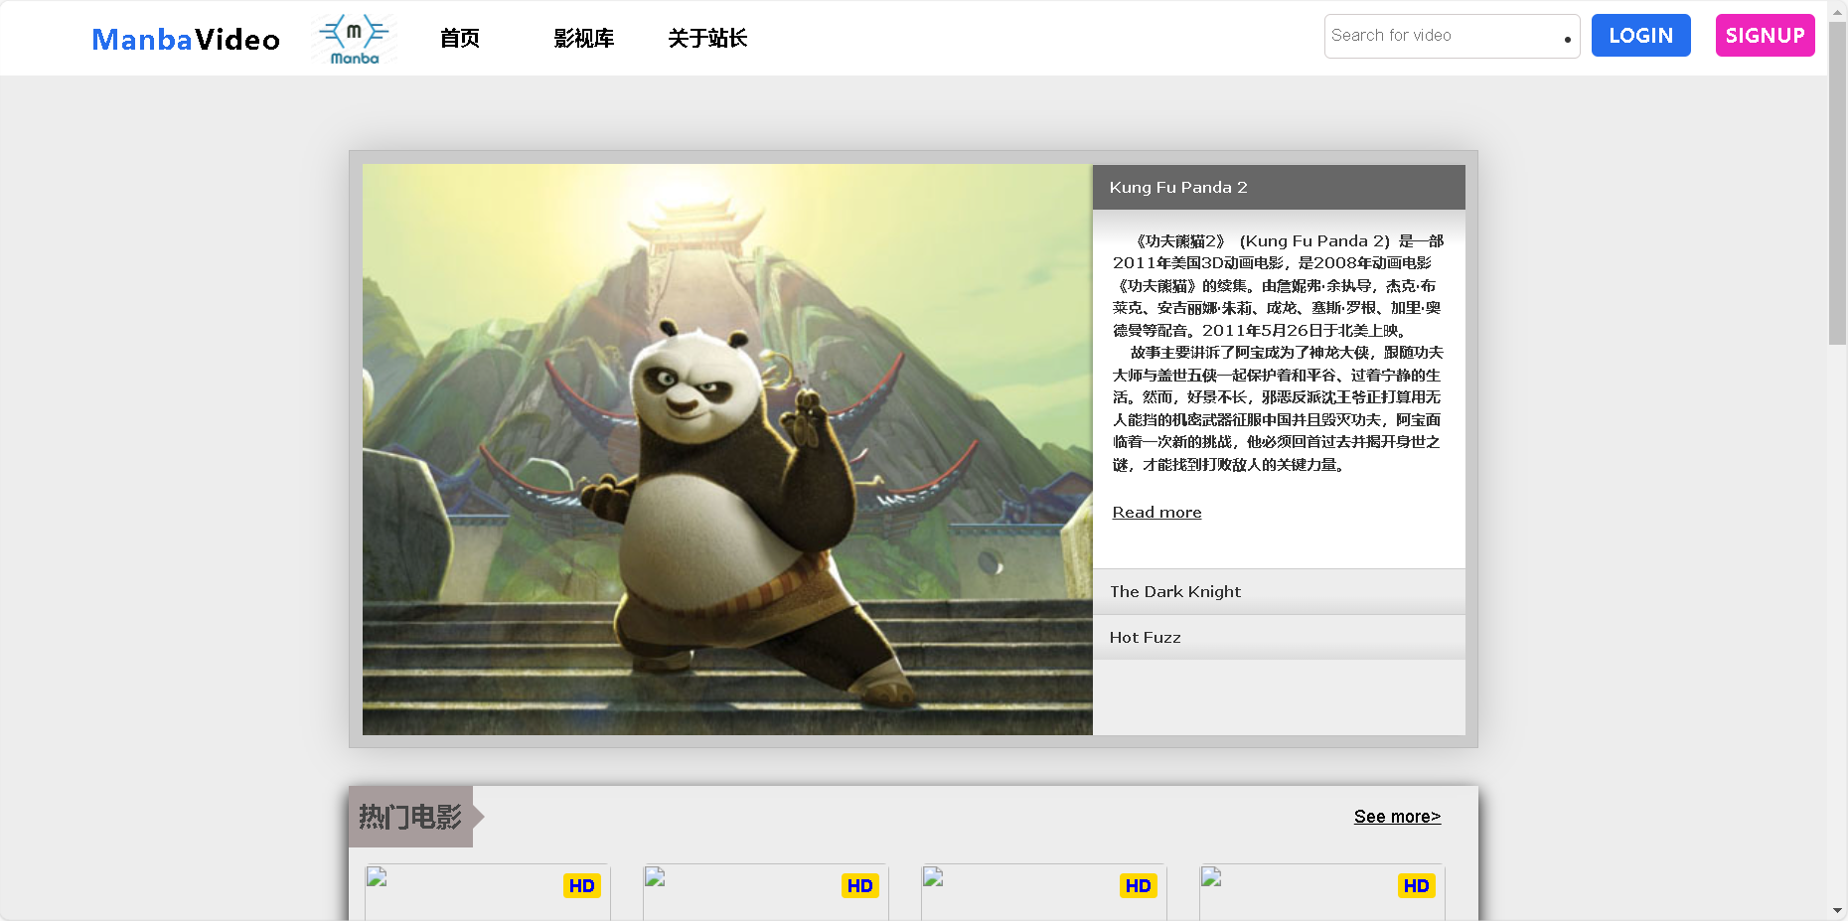Click the Manba logo icon
The width and height of the screenshot is (1848, 921).
click(355, 39)
